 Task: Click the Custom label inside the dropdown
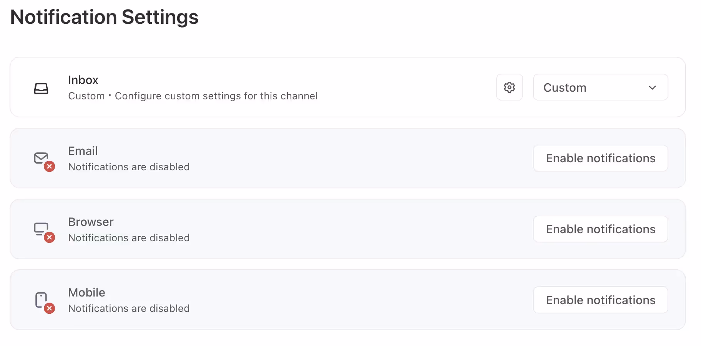coord(564,87)
